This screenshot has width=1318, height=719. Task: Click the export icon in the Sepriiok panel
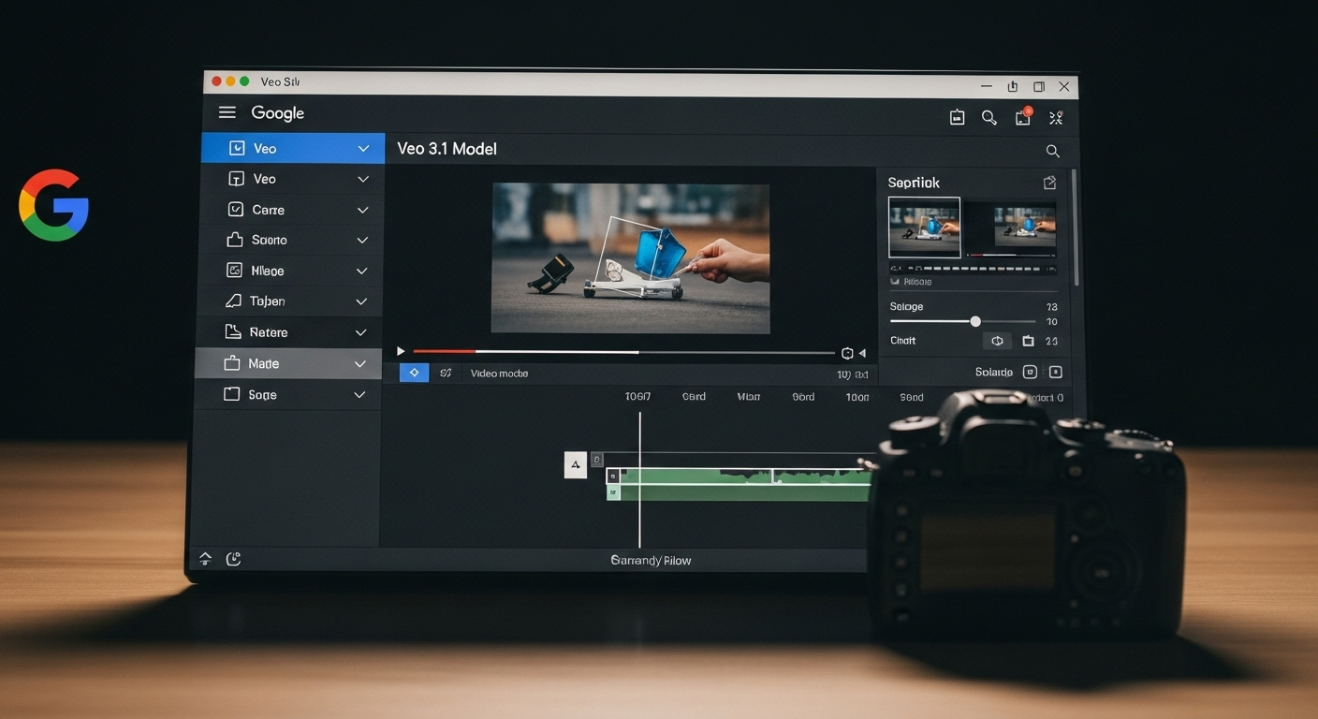pyautogui.click(x=1049, y=183)
